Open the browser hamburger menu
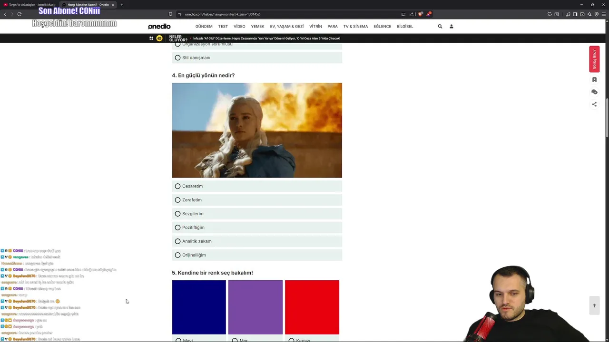609x342 pixels. (x=604, y=14)
